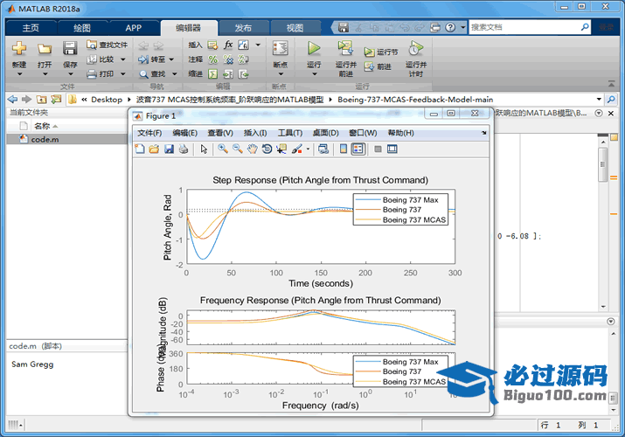Click the smart indent icon next to 缩进
The height and width of the screenshot is (437, 625).
tap(213, 74)
